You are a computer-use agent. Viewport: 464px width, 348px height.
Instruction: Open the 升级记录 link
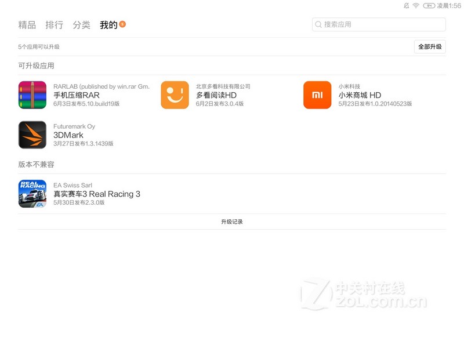point(232,222)
